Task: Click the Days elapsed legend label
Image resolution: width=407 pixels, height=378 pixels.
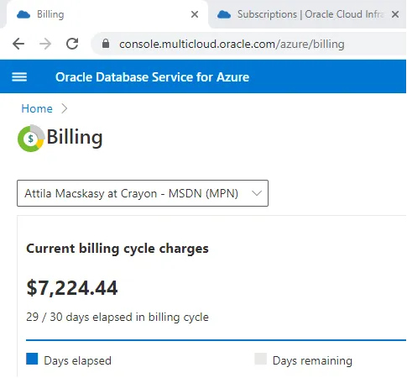Action: [x=77, y=360]
